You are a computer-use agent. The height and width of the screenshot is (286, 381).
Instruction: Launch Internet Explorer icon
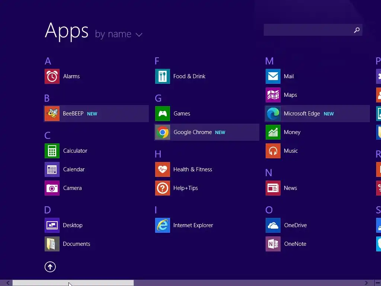tap(163, 225)
